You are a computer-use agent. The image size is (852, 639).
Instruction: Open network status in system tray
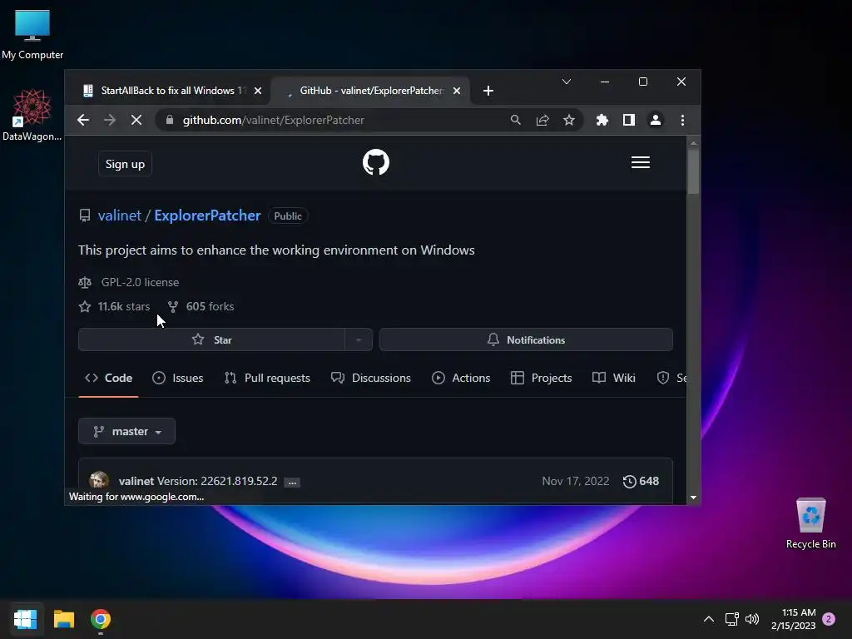(x=731, y=619)
